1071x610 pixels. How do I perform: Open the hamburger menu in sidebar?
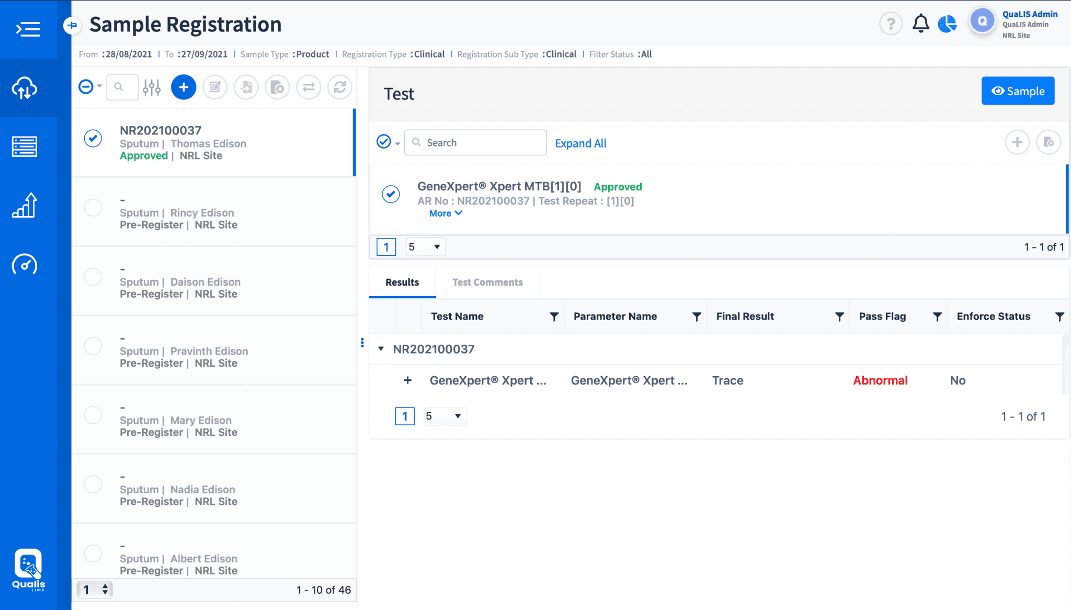point(28,29)
